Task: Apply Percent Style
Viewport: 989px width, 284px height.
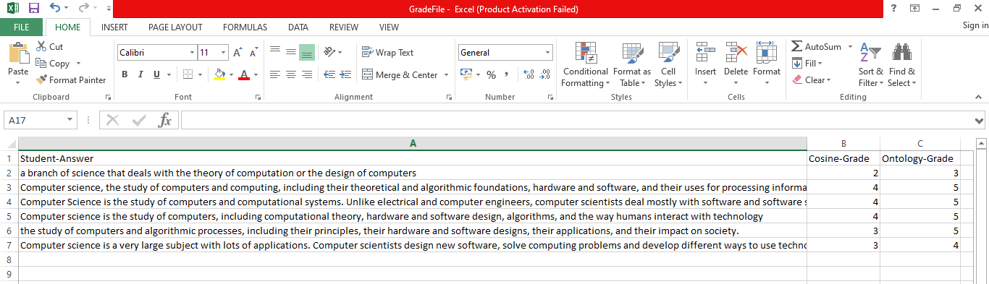Action: [x=491, y=74]
